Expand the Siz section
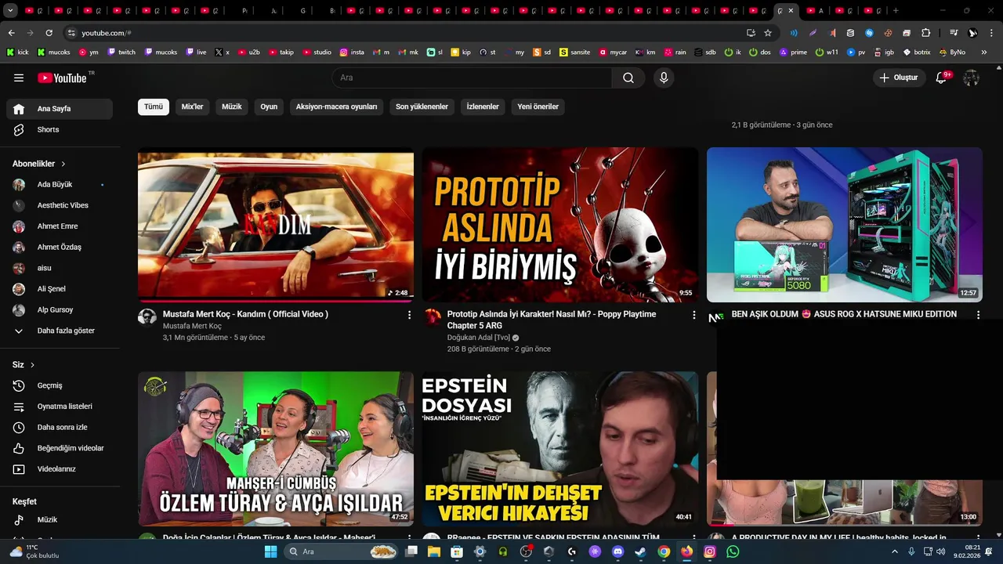 (x=24, y=365)
